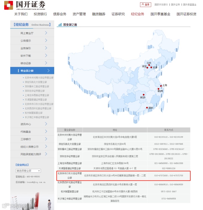Click the 地址 table column header
This screenshot has height=210, width=203.
pyautogui.click(x=115, y=130)
